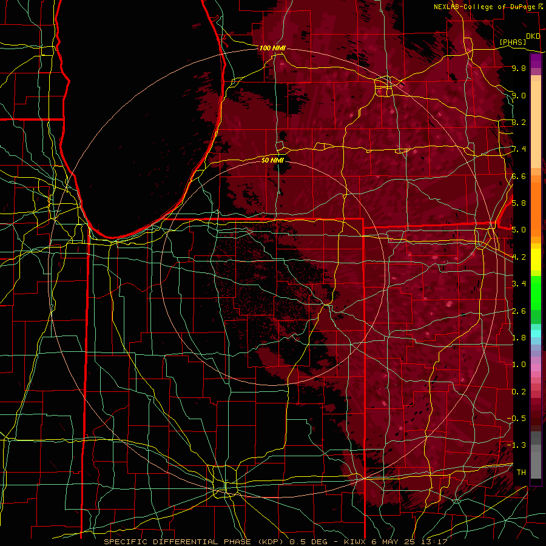
Task: Select the 4.2 scale value
Action: click(519, 257)
